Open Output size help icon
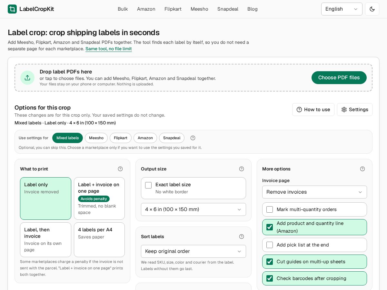Screen dimensions: 387x290 (x=242, y=169)
